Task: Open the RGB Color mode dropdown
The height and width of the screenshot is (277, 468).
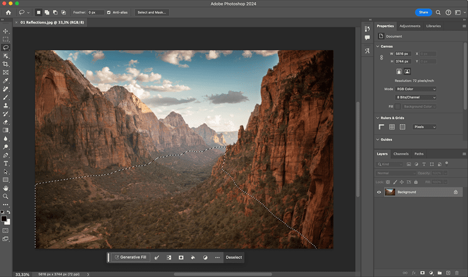Action: [x=416, y=89]
